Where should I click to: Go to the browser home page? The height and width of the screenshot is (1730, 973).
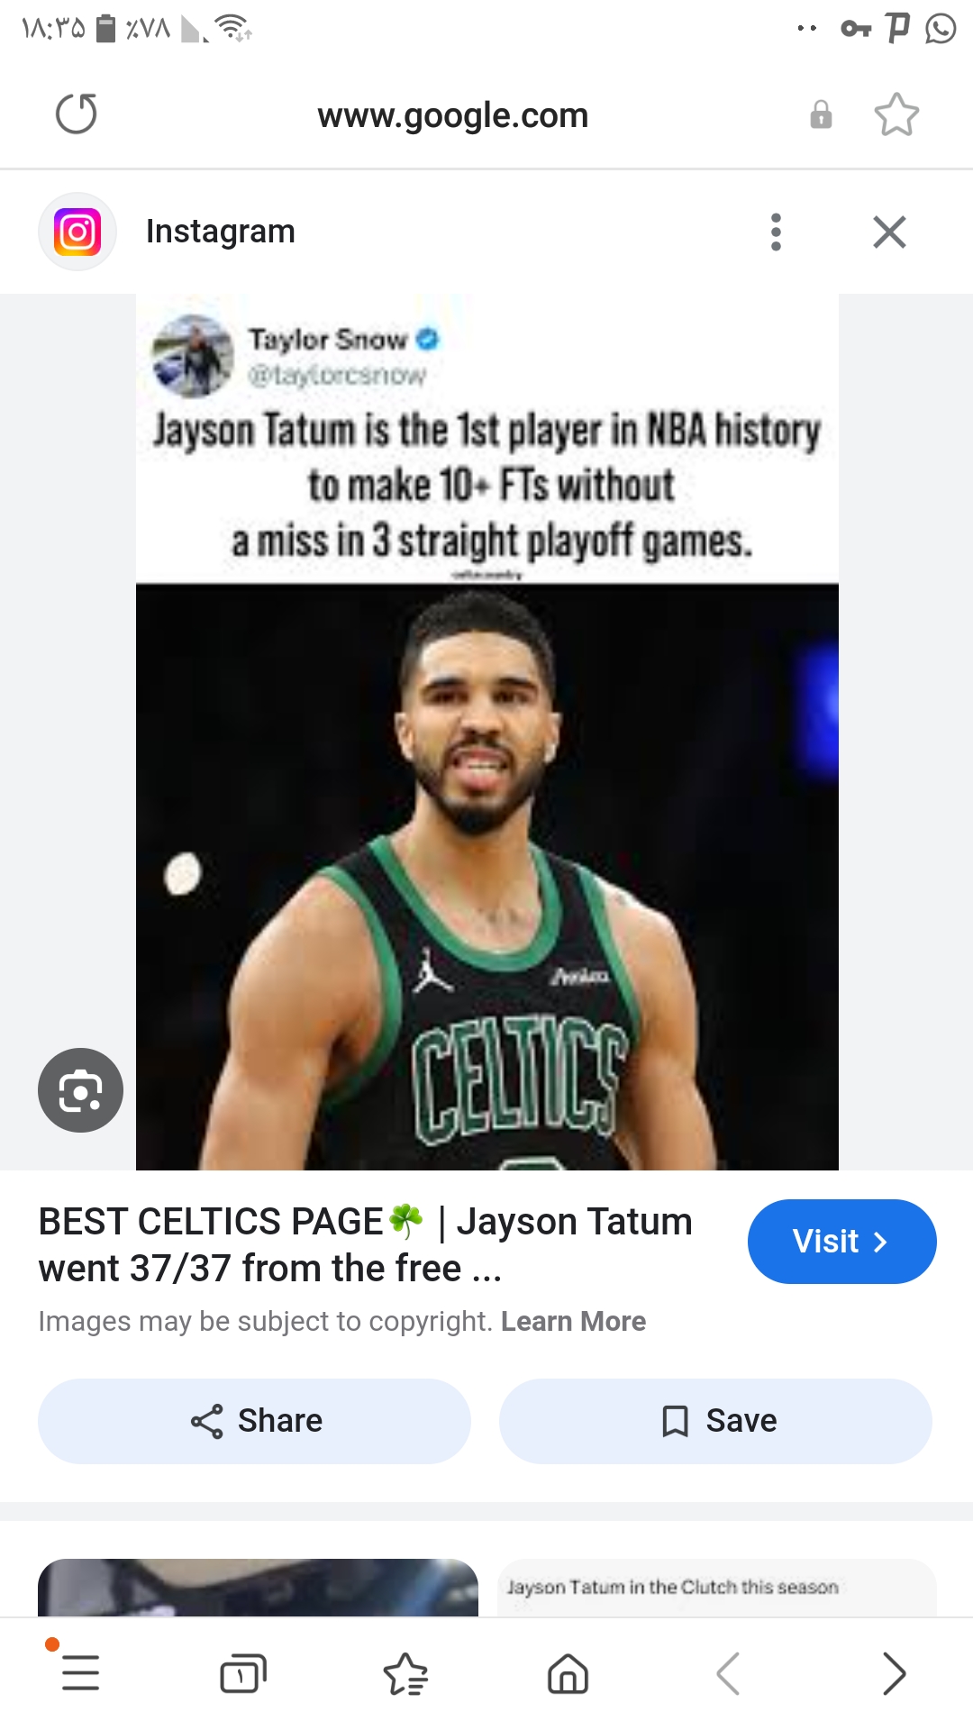(568, 1673)
